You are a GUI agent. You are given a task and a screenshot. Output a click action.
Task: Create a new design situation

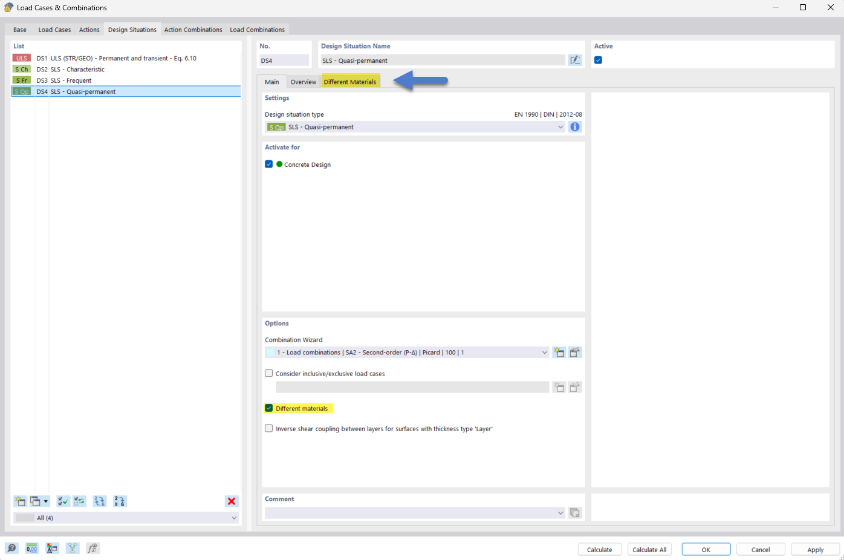pyautogui.click(x=20, y=501)
